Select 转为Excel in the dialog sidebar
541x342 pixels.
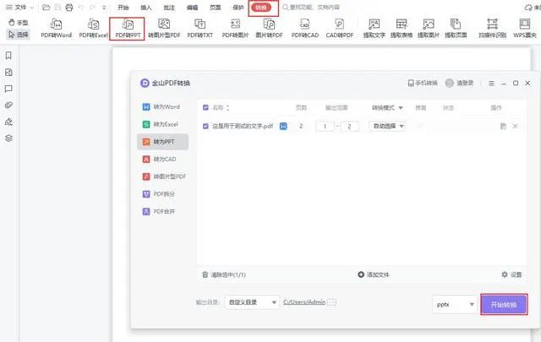click(162, 124)
